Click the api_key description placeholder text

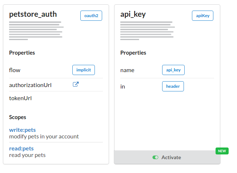pos(148,31)
